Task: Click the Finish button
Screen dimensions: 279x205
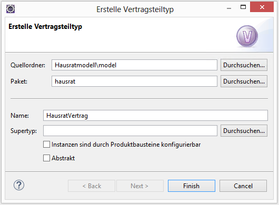Action: coord(192,186)
